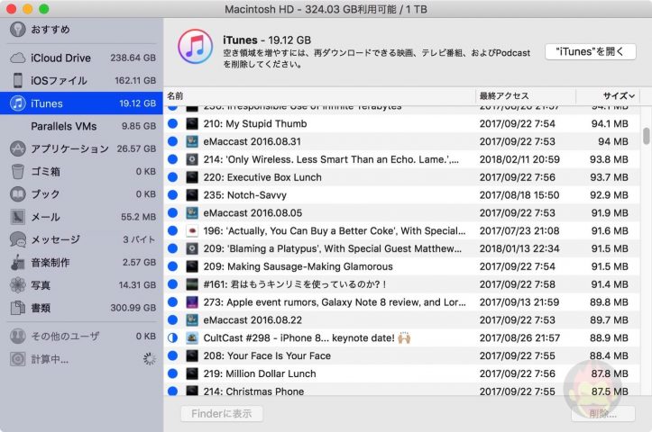Image resolution: width=652 pixels, height=432 pixels.
Task: Click the 162.11 GB size next to iOSファイル
Action: click(x=135, y=80)
